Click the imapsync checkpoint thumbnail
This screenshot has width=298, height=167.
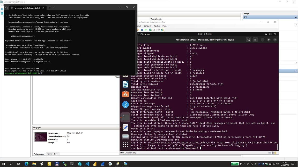41,137
